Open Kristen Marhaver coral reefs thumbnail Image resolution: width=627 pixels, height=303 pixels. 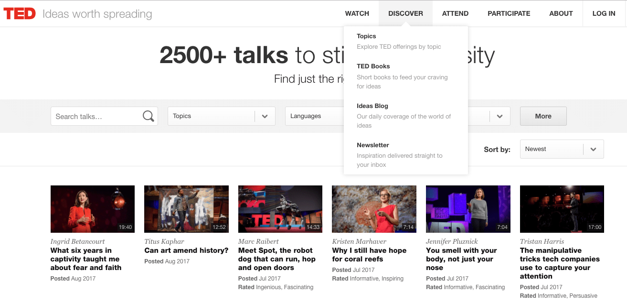[374, 209]
